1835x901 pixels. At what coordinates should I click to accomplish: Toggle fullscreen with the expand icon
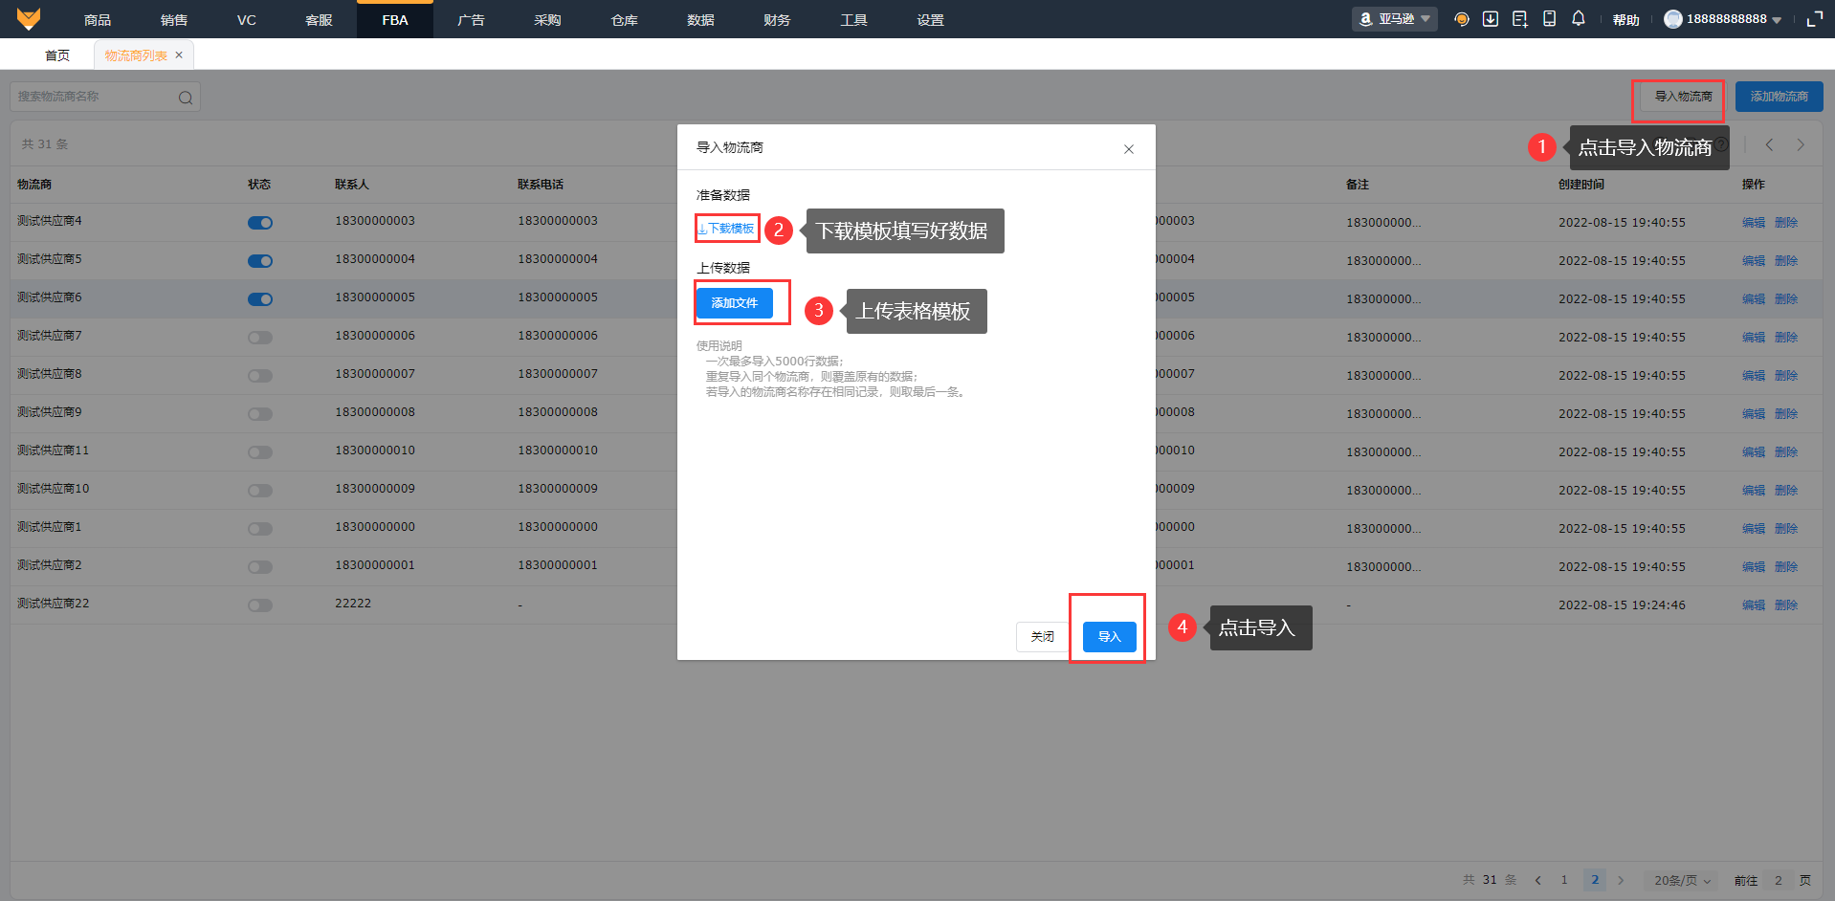(1814, 19)
